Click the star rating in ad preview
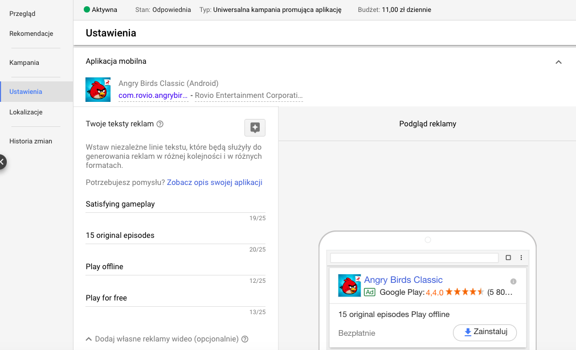The width and height of the screenshot is (576, 350). 465,292
